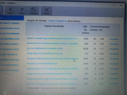Click Visualizar in the todapolitica row
127x95 pixels.
click(x=114, y=54)
